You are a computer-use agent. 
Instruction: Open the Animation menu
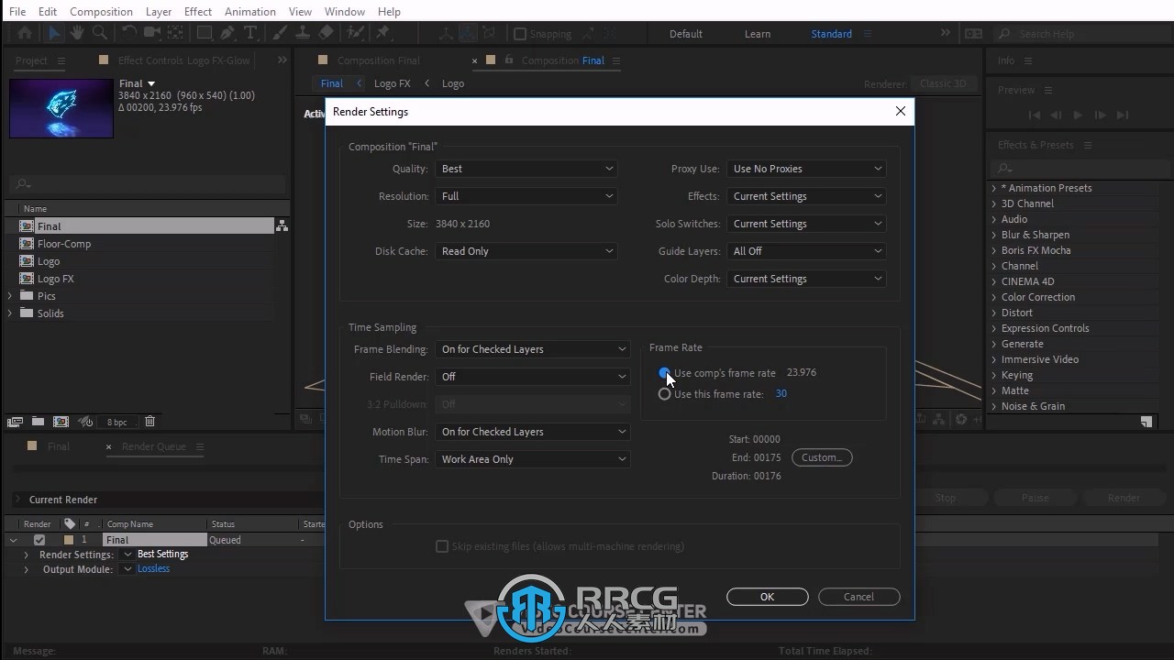coord(250,11)
